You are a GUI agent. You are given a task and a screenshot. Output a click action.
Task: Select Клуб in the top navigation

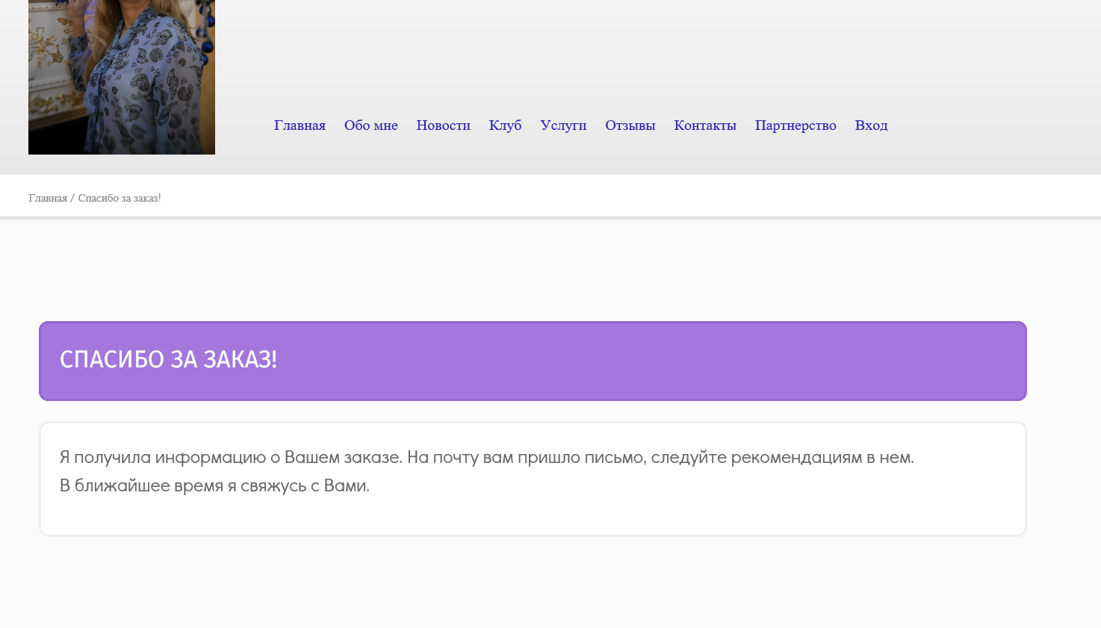(x=505, y=125)
